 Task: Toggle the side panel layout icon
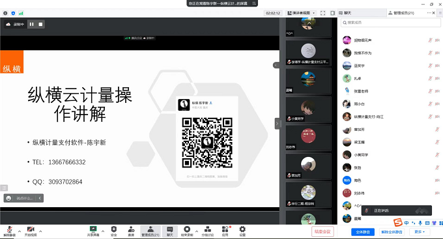(x=333, y=13)
